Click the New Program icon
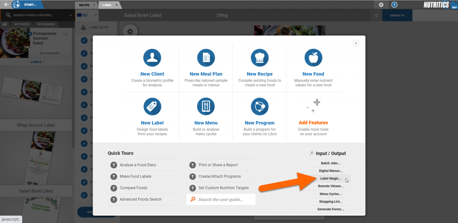This screenshot has width=458, height=223. [x=260, y=107]
